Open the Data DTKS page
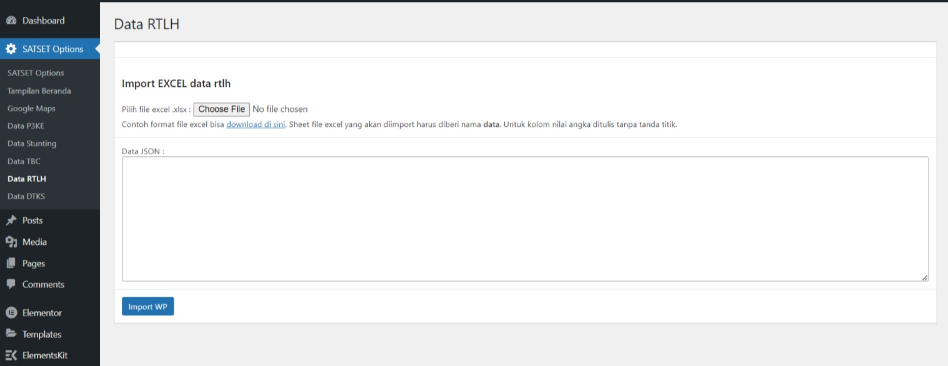The image size is (948, 366). tap(26, 196)
